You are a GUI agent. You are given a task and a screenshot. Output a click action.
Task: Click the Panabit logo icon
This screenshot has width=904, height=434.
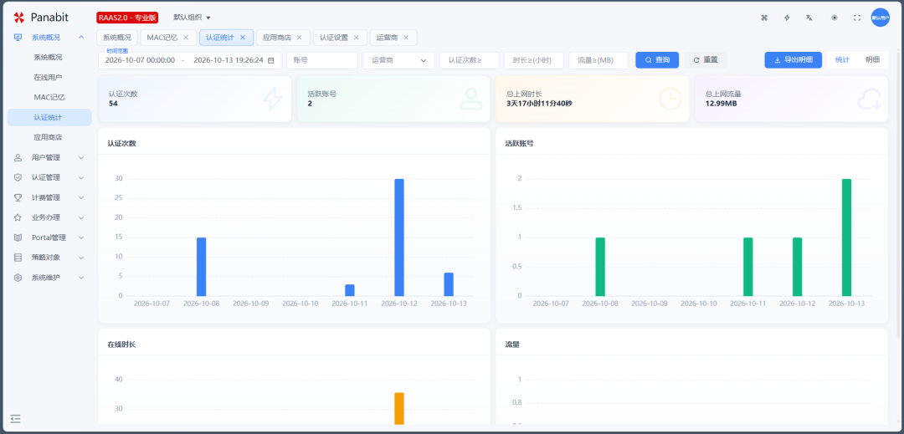[19, 18]
